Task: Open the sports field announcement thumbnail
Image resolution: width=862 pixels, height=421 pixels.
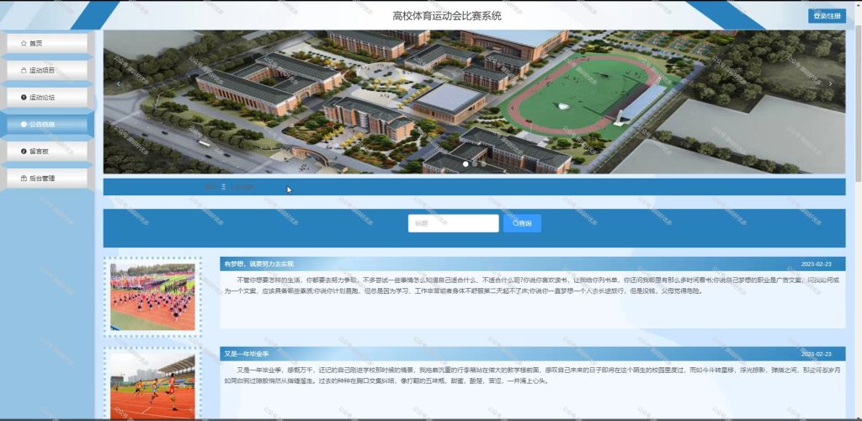Action: 152,296
